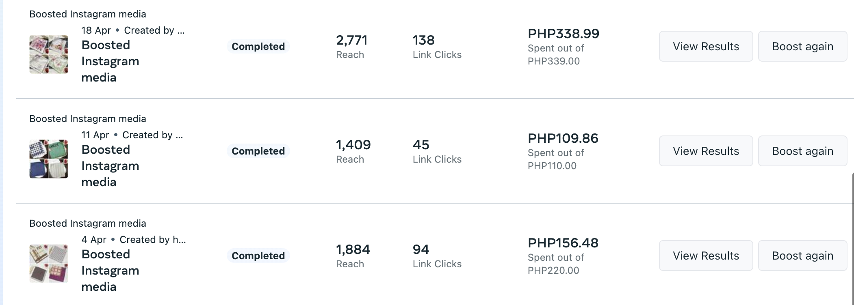Click the 138 Link Clicks metric

pyautogui.click(x=423, y=41)
